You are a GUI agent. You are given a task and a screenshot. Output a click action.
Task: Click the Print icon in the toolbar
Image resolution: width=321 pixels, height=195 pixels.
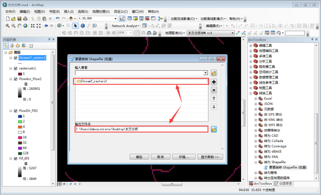pyautogui.click(x=25, y=19)
